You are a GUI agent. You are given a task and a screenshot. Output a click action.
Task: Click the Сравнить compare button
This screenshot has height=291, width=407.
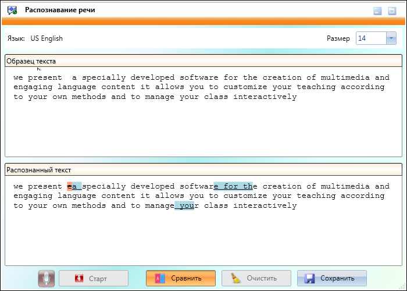pos(181,278)
